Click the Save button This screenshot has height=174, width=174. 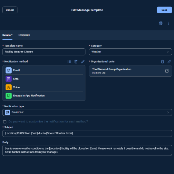coord(164,10)
